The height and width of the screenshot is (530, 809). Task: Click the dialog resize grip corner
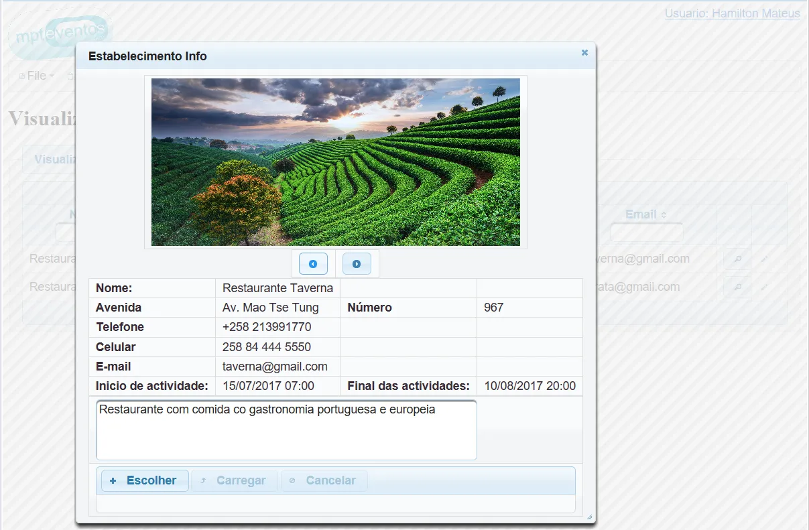[589, 517]
